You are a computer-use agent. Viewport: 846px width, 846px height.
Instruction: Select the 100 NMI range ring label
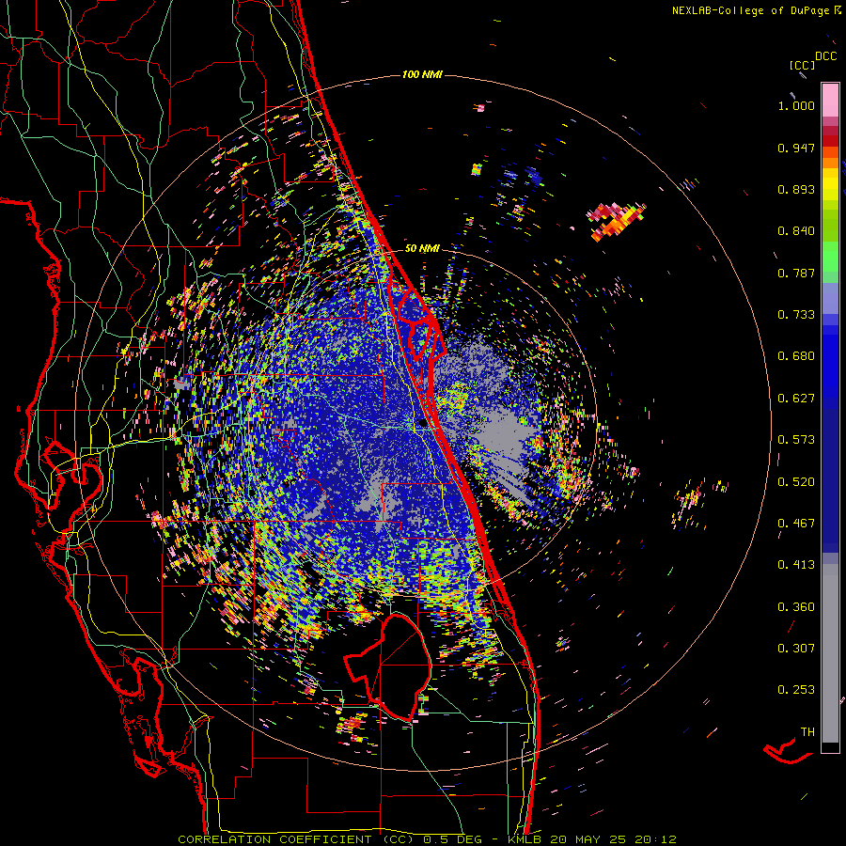tap(422, 74)
